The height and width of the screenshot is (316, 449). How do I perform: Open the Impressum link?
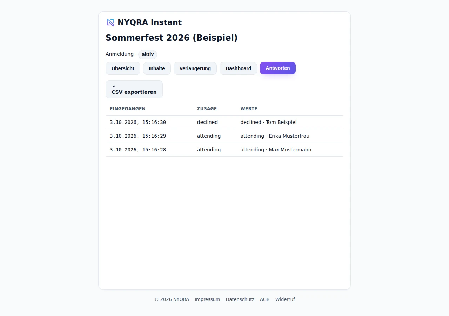coord(207,299)
